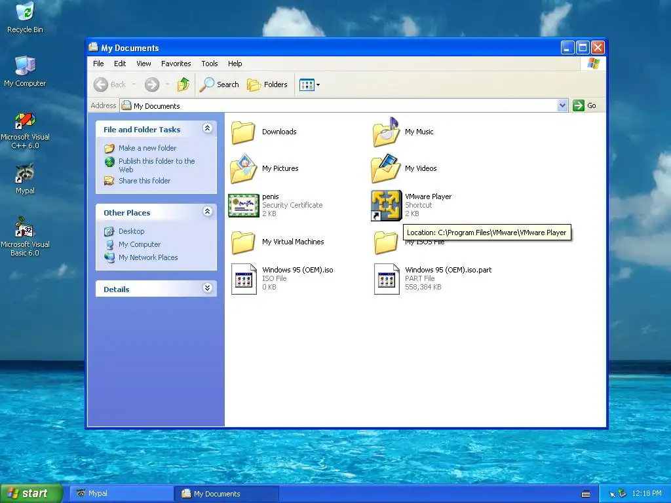
Task: Select the Windows 95 (OEM).iso file icon
Action: coord(244,279)
